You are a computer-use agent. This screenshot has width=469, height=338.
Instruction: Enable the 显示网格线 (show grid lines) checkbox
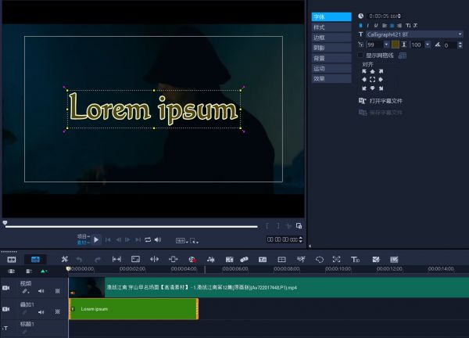click(361, 55)
